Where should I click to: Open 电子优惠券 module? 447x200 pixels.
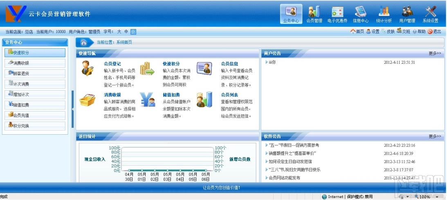click(x=337, y=14)
